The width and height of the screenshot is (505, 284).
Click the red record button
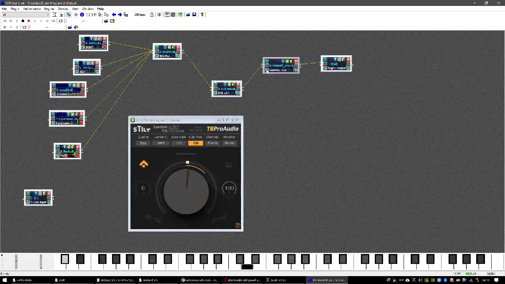(29, 21)
